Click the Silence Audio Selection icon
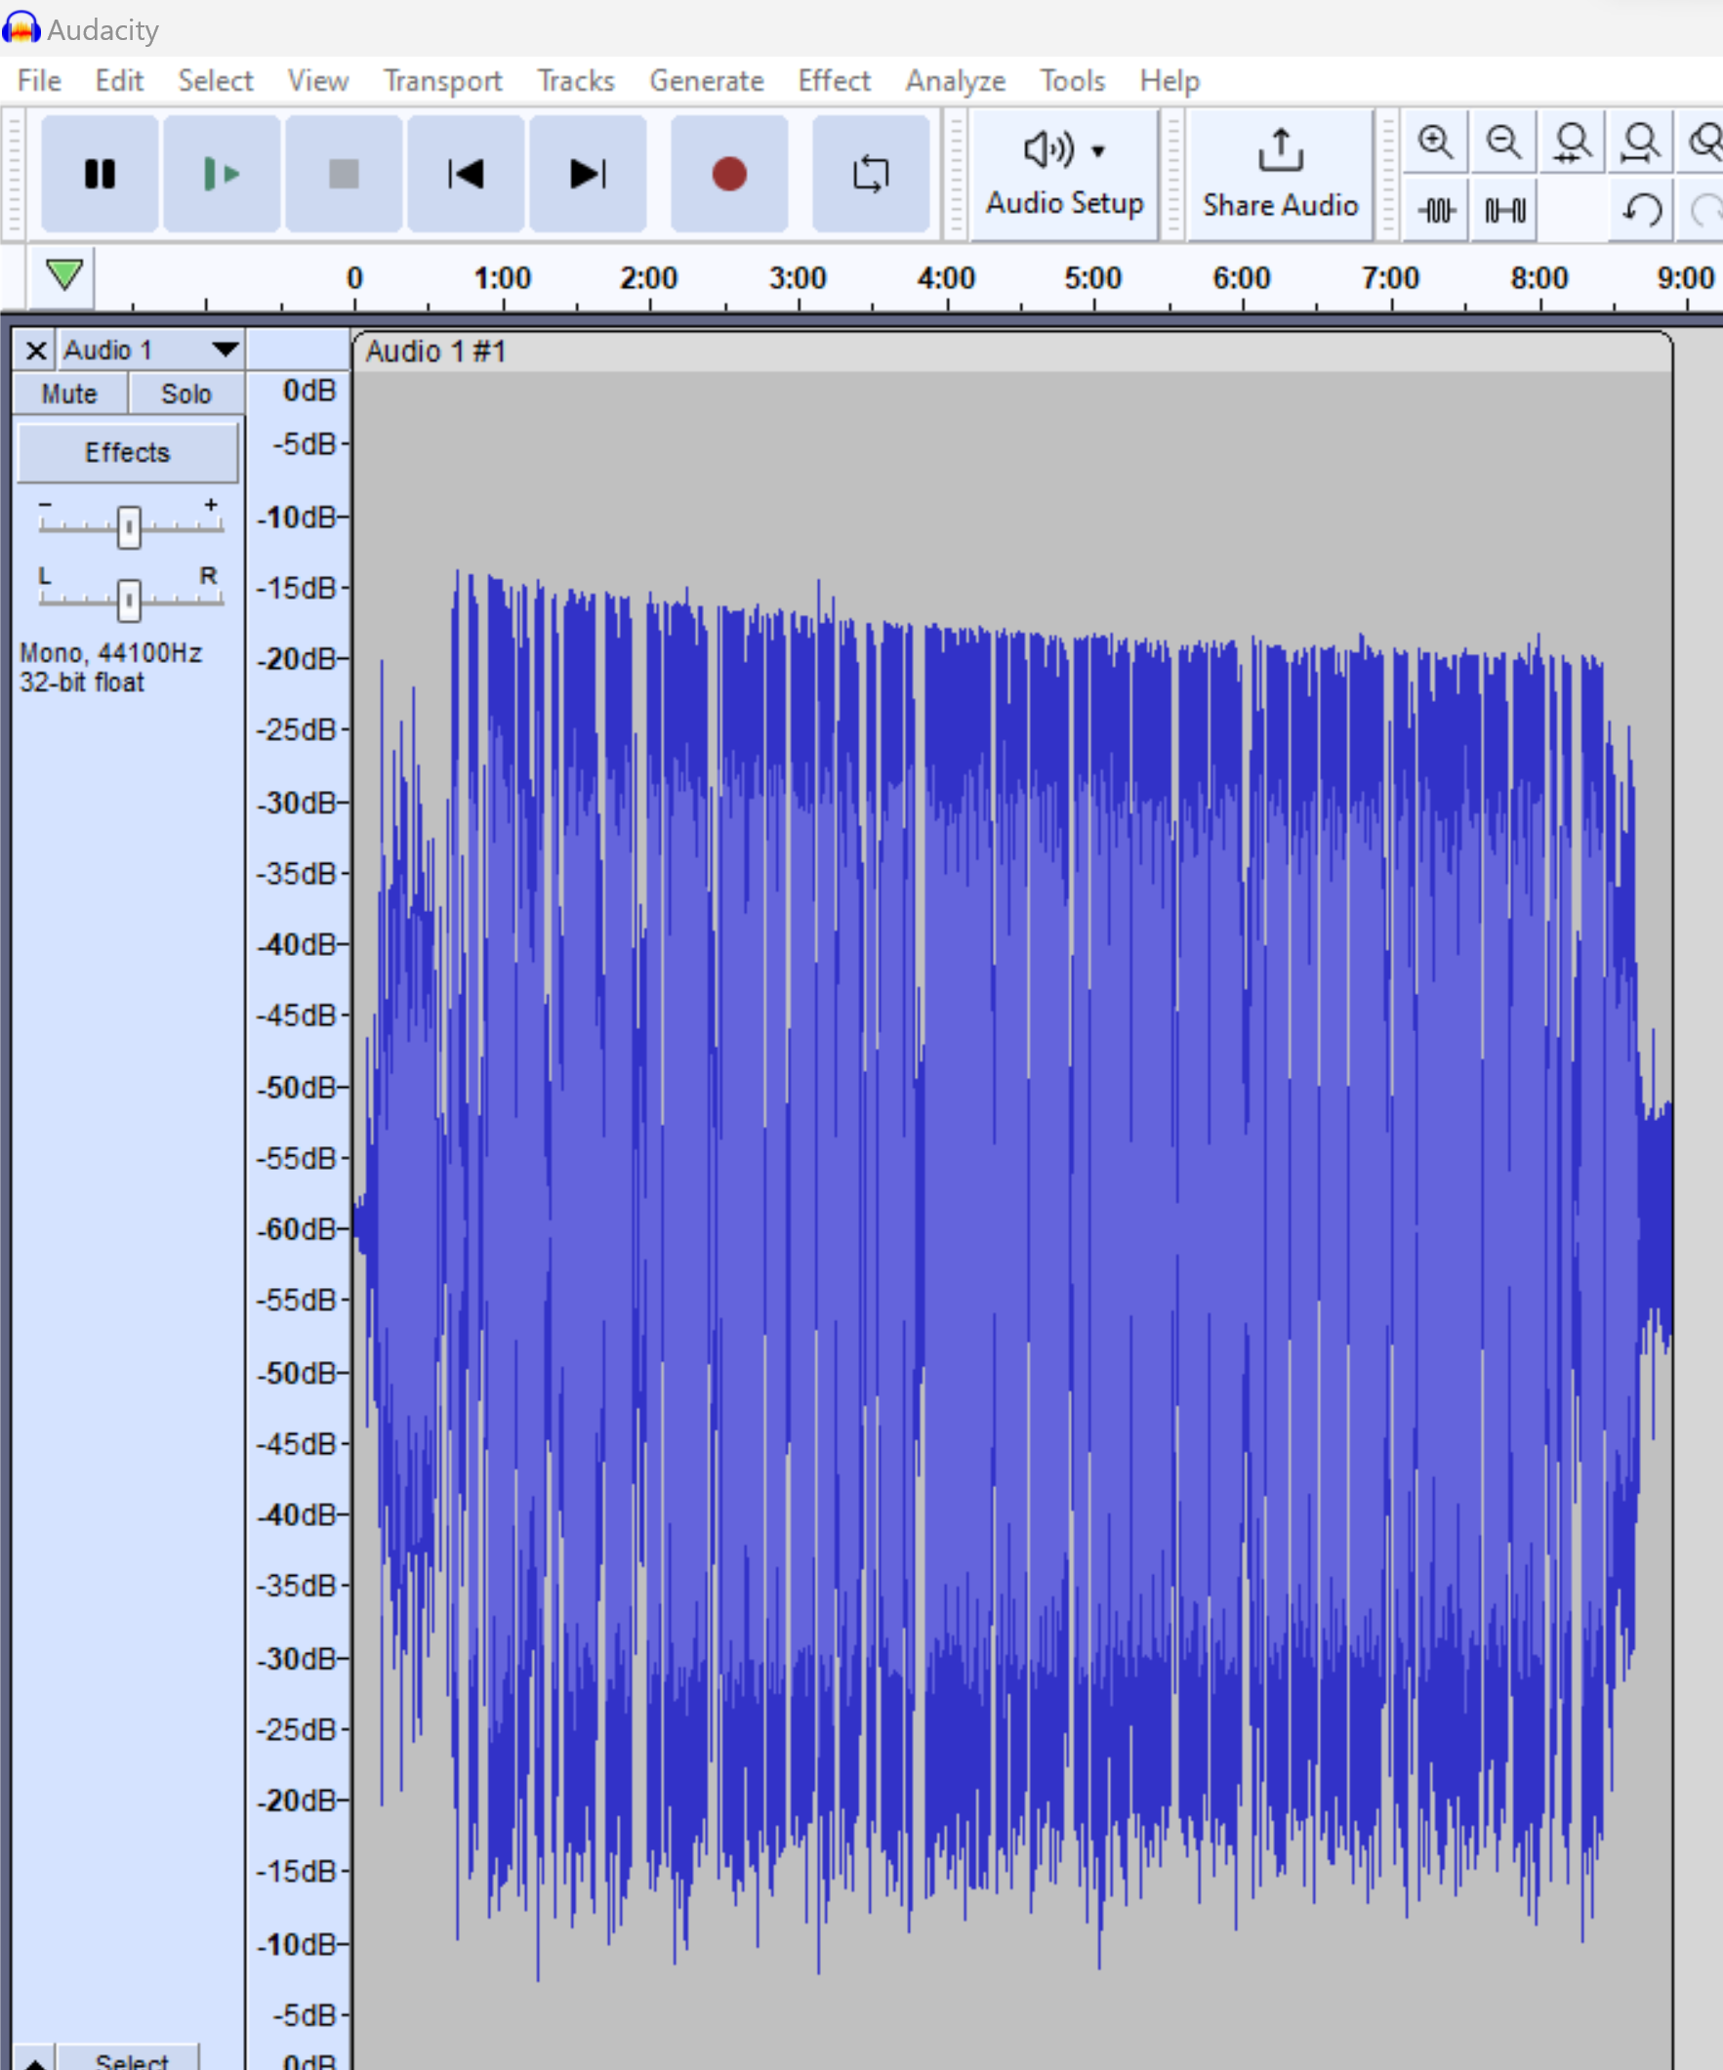This screenshot has height=2070, width=1723. point(1504,209)
